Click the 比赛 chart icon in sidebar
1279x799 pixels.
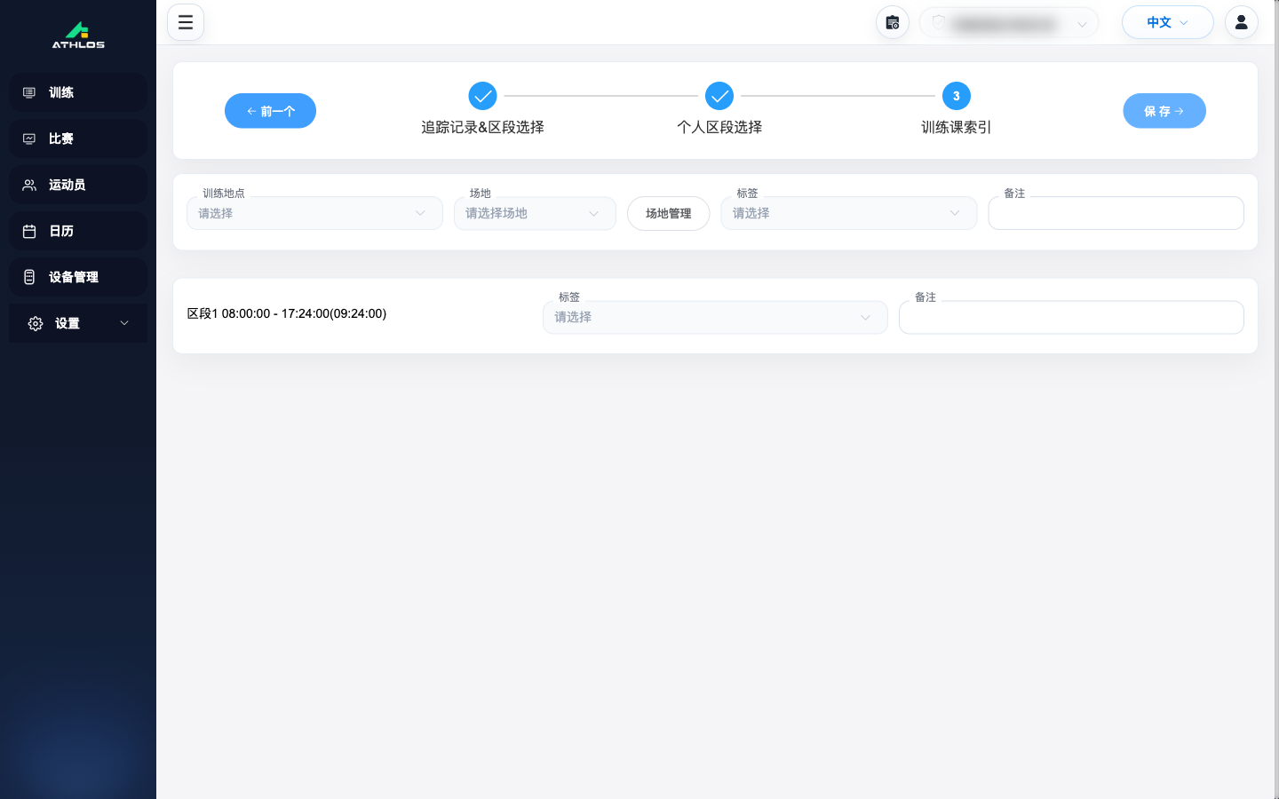[29, 138]
